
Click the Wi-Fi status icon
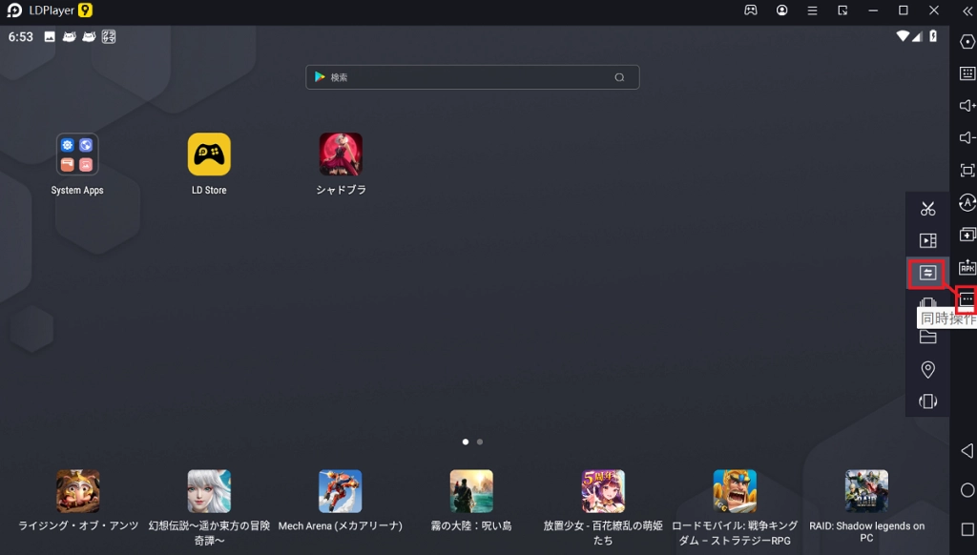click(x=903, y=36)
